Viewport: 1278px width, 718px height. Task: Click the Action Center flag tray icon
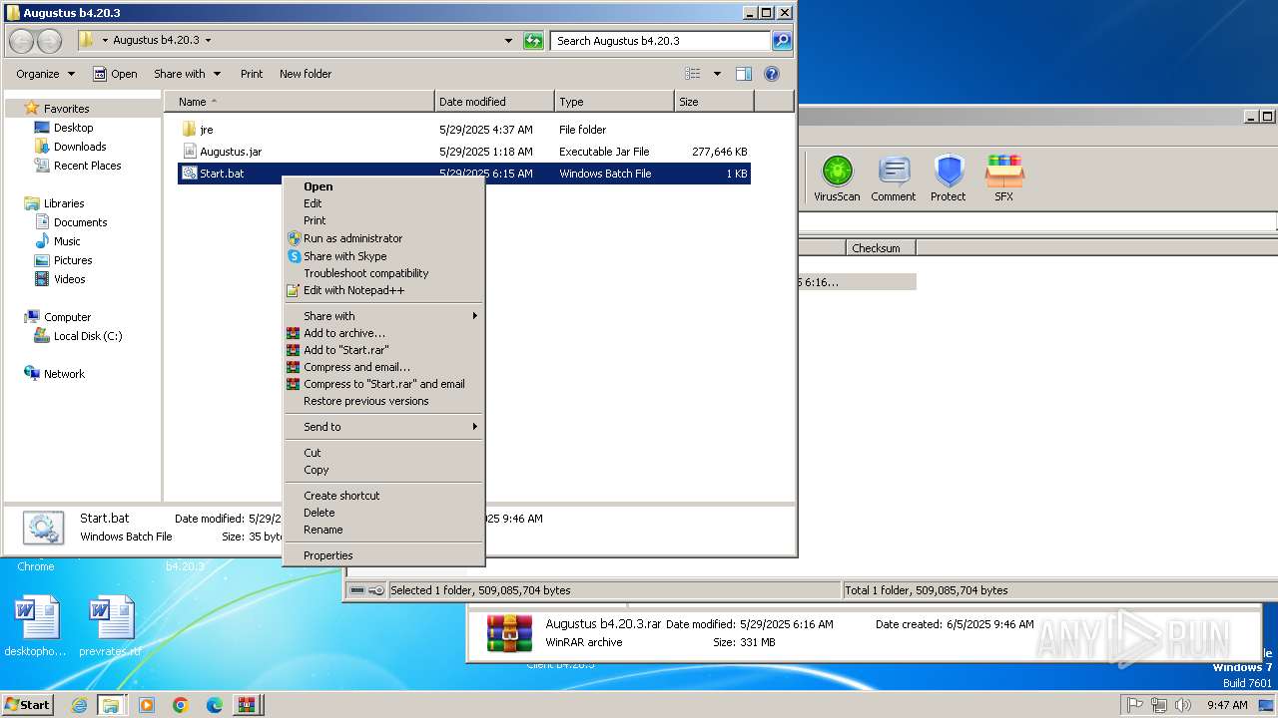click(x=1135, y=705)
